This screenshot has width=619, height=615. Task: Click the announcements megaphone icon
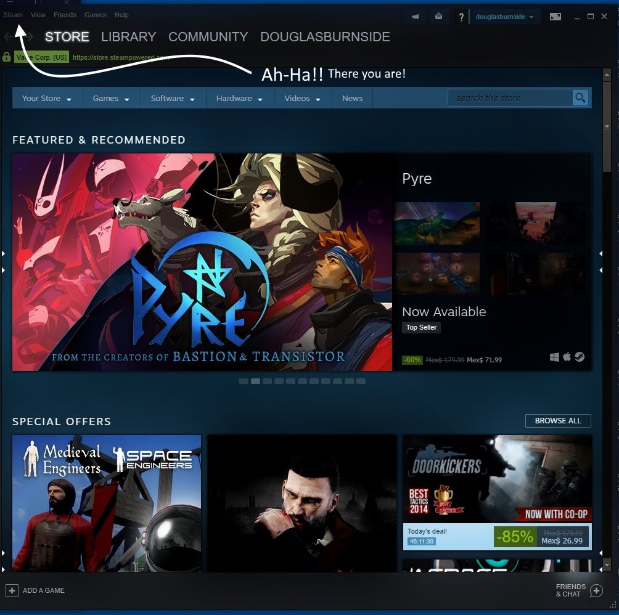pyautogui.click(x=416, y=17)
